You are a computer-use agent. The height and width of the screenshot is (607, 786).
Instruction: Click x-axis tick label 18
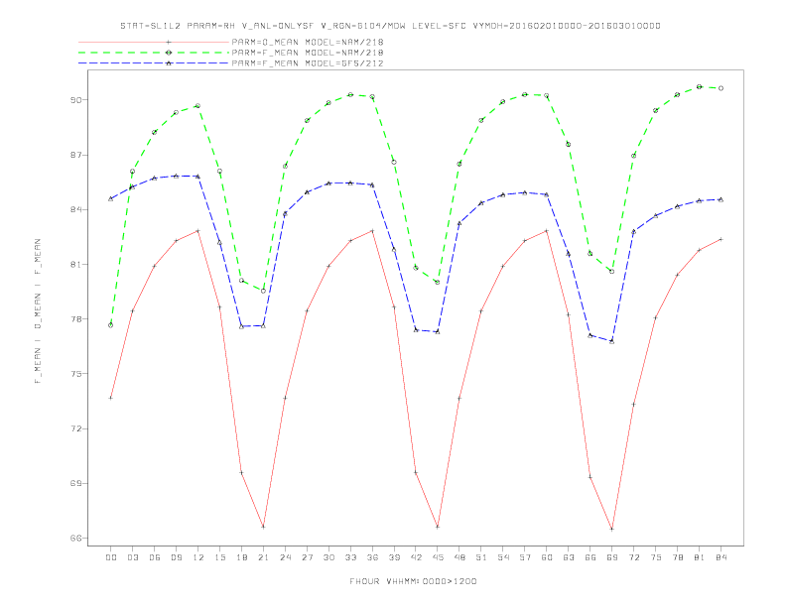click(x=241, y=557)
